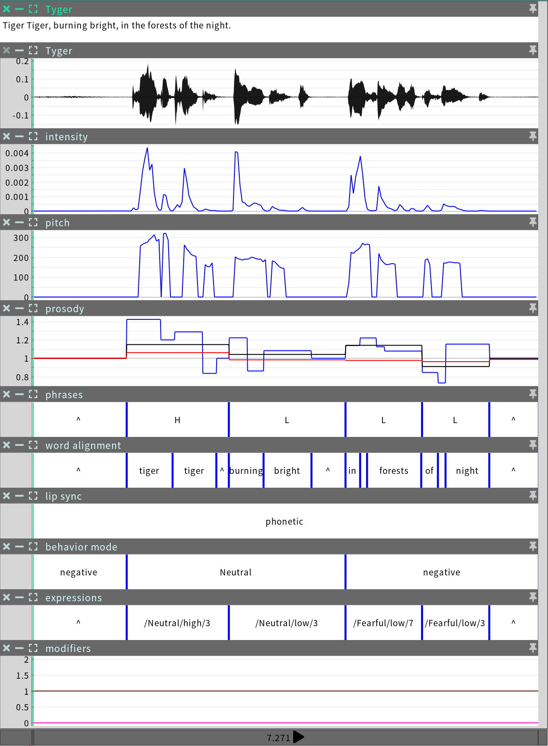Pin the modifiers panel

(532, 648)
